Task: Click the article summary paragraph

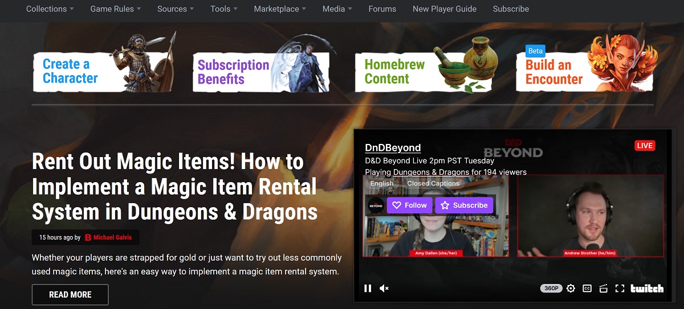Action: click(187, 265)
